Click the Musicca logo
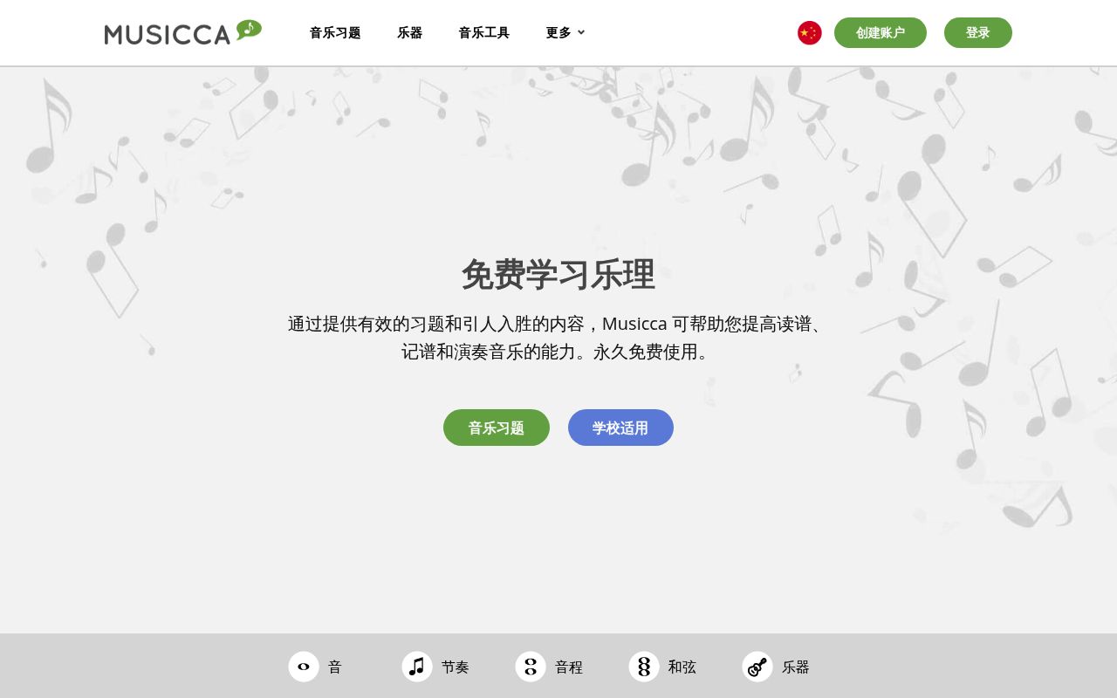Image resolution: width=1117 pixels, height=698 pixels. tap(183, 32)
